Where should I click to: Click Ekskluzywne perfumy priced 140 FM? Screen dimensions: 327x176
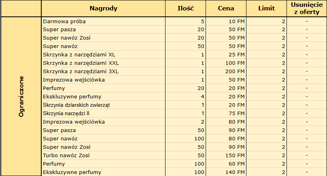72,172
